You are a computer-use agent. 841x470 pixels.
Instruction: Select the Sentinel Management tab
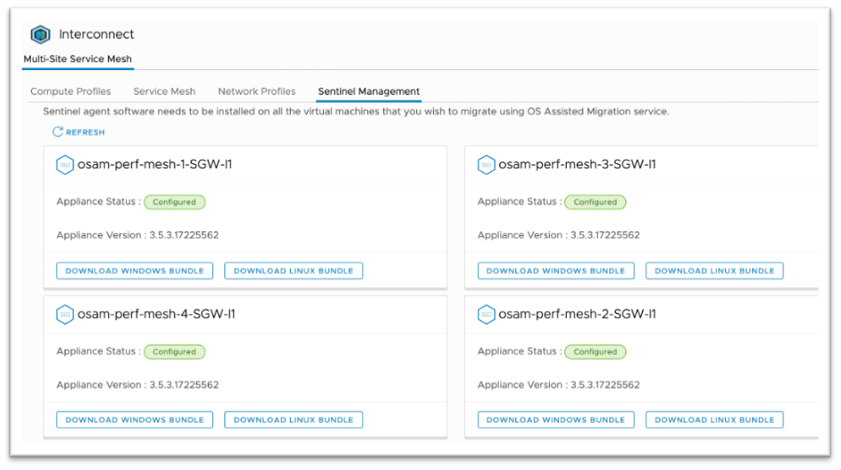click(368, 91)
